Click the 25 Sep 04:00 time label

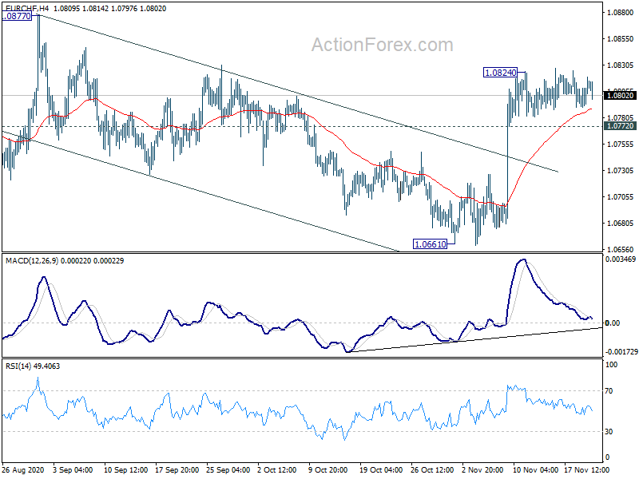[x=228, y=469]
